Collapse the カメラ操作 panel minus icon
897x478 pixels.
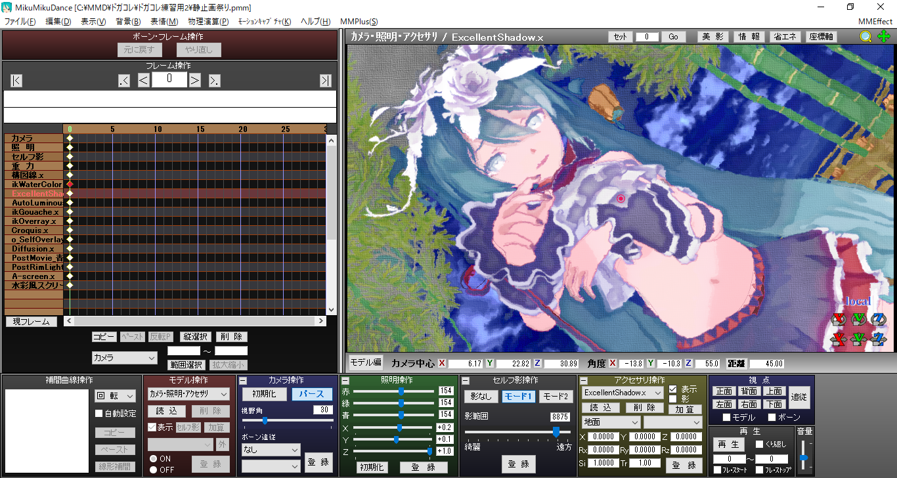(243, 381)
